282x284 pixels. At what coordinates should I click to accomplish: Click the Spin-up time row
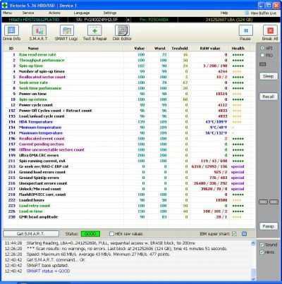(129, 66)
